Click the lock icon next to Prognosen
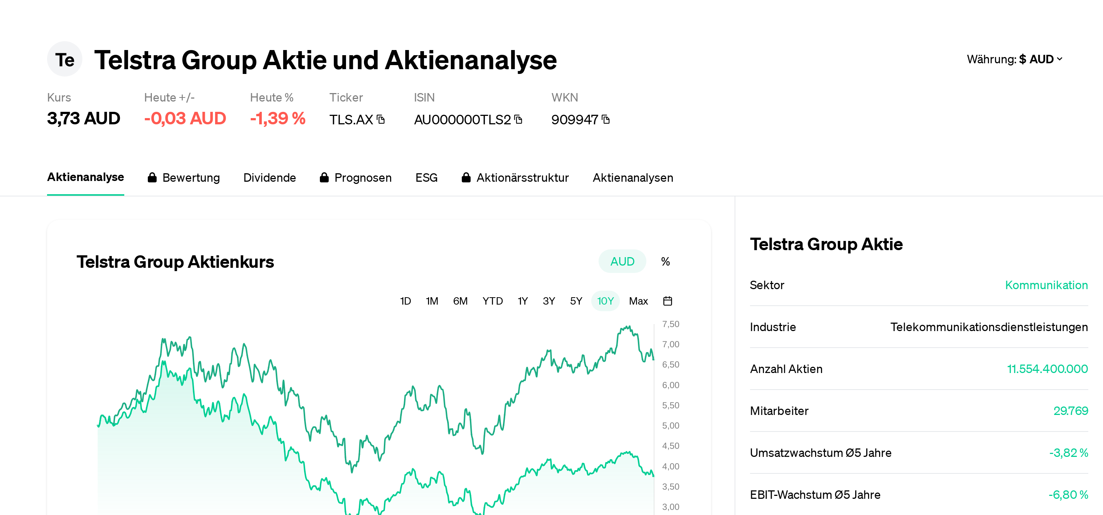 point(325,177)
